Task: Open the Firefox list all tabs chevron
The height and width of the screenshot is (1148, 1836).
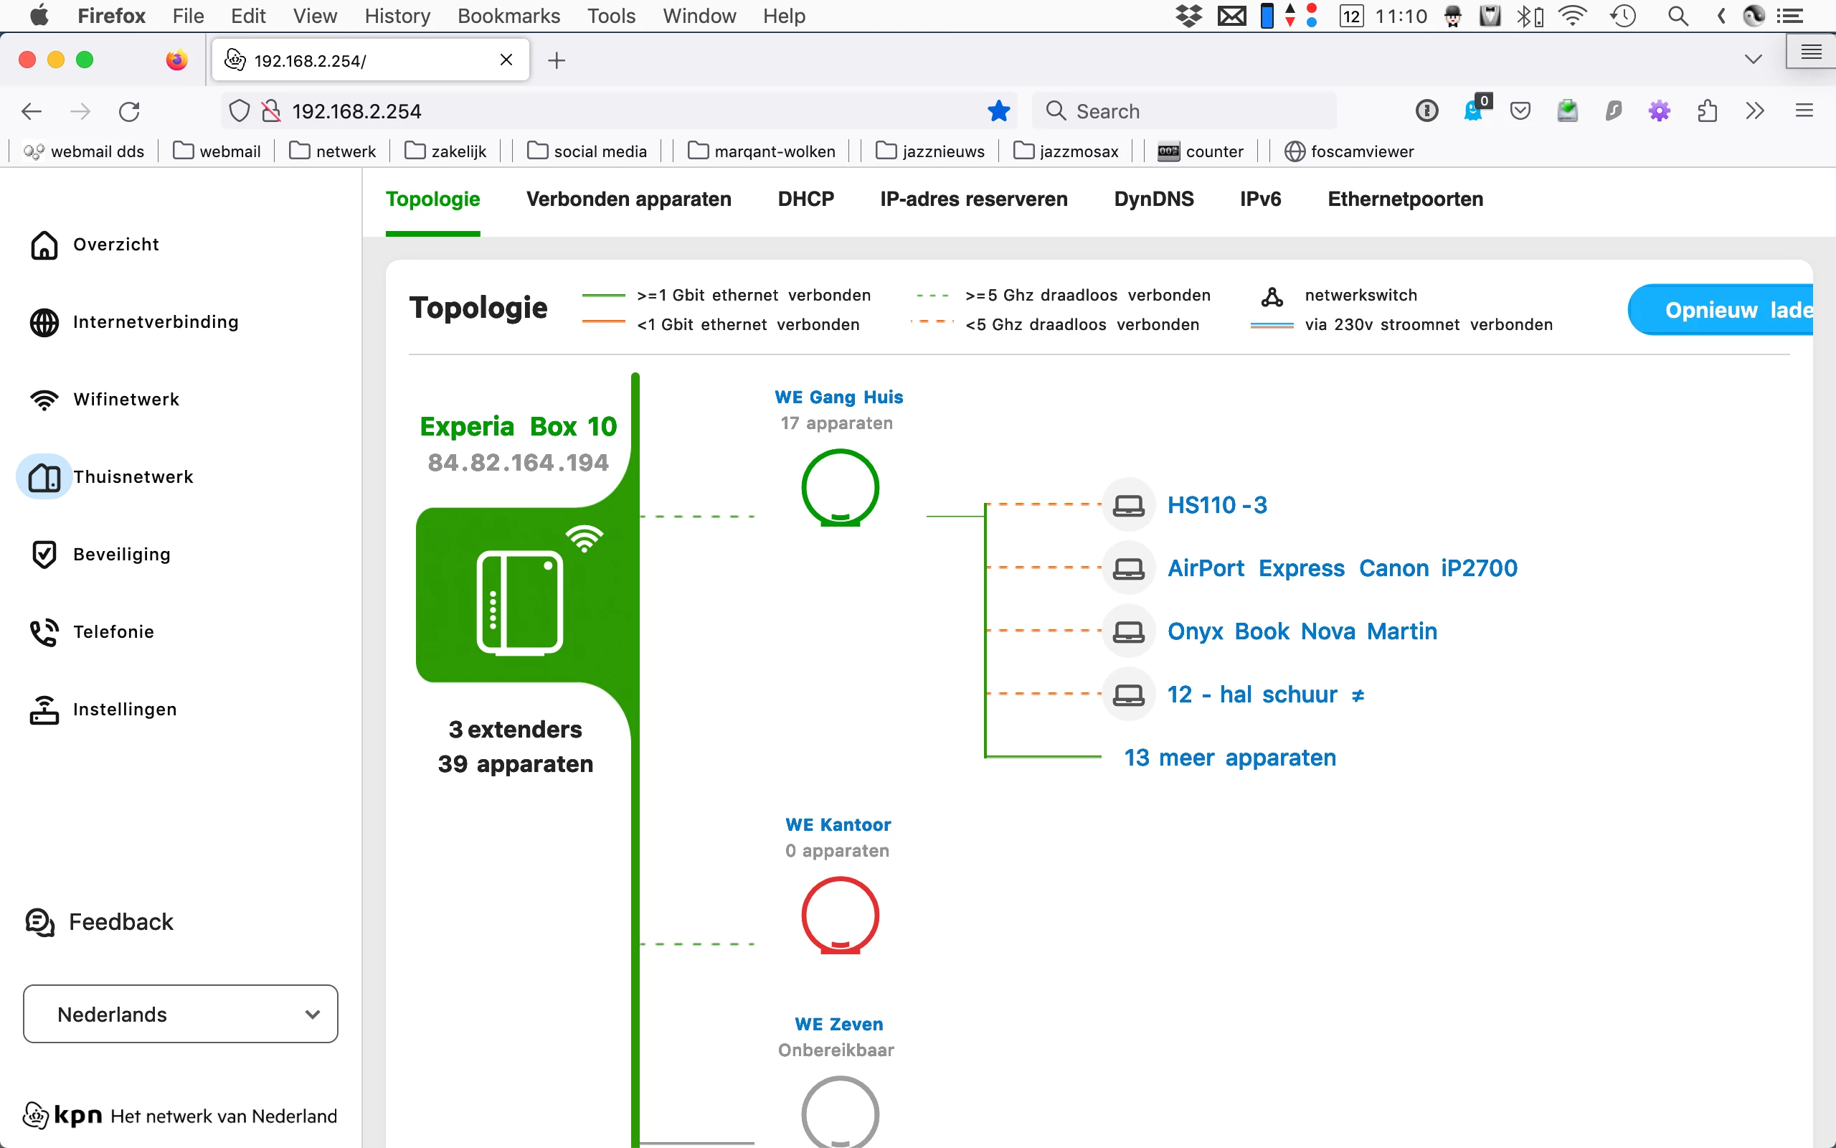Action: (1753, 60)
